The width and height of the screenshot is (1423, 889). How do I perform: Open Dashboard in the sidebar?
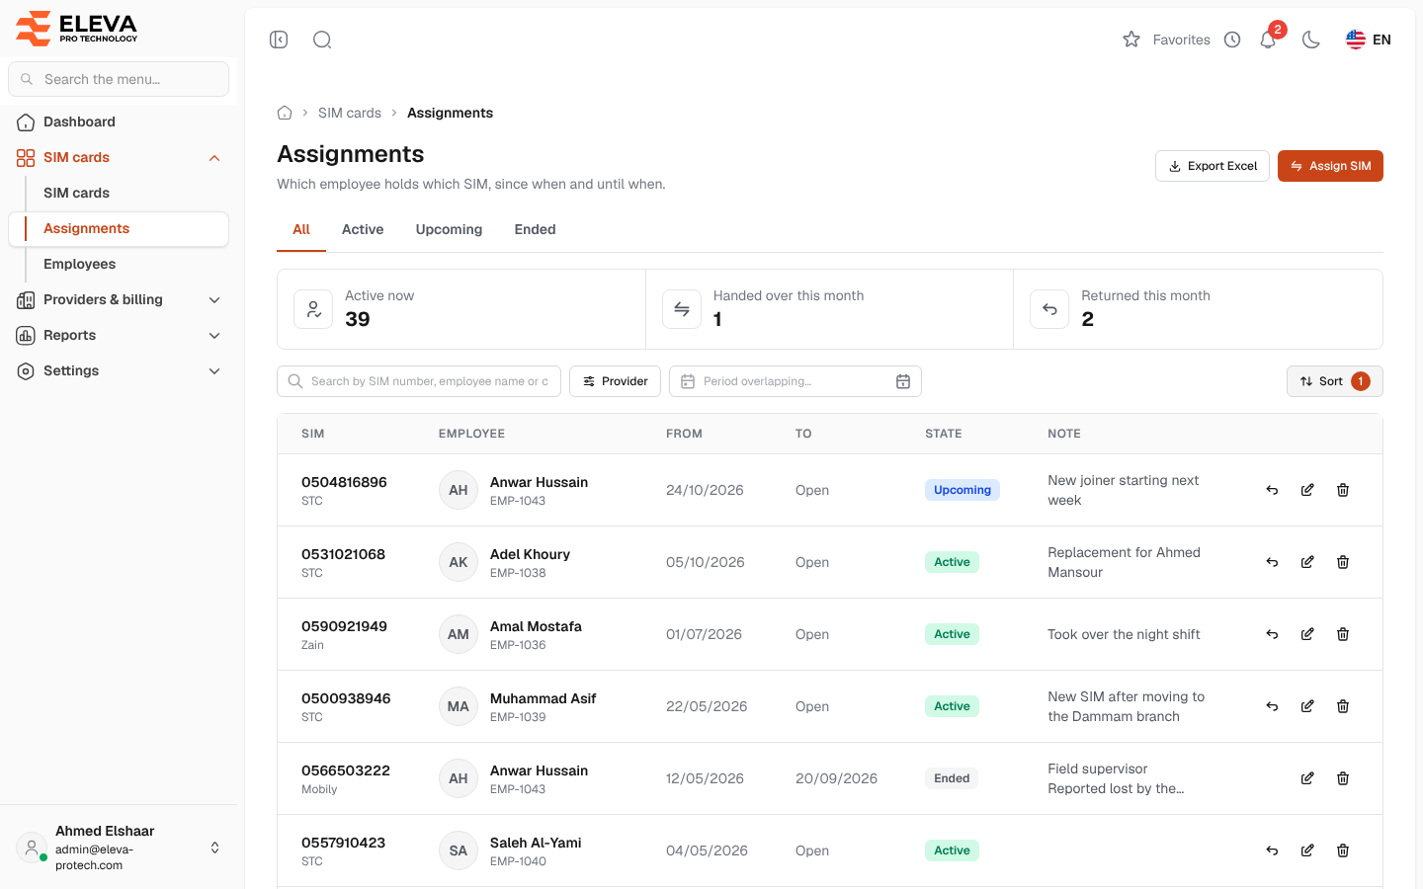click(119, 121)
